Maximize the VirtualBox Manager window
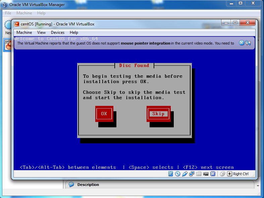264x198 pixels. pos(241,3)
